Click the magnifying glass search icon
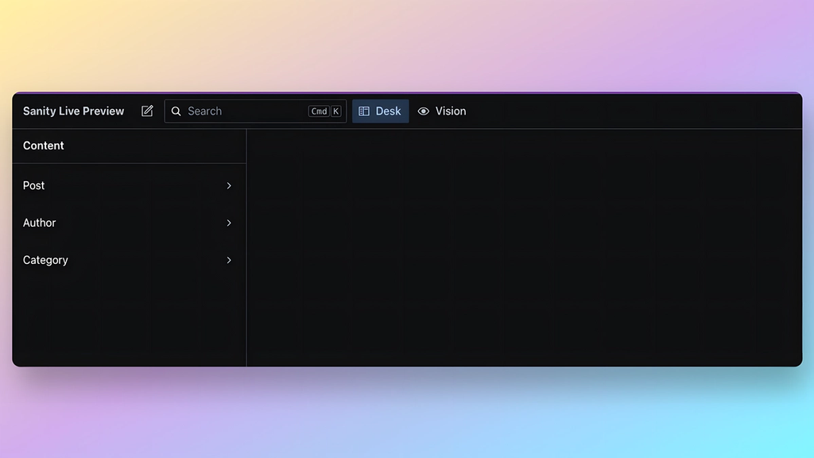This screenshot has height=458, width=814. (176, 111)
